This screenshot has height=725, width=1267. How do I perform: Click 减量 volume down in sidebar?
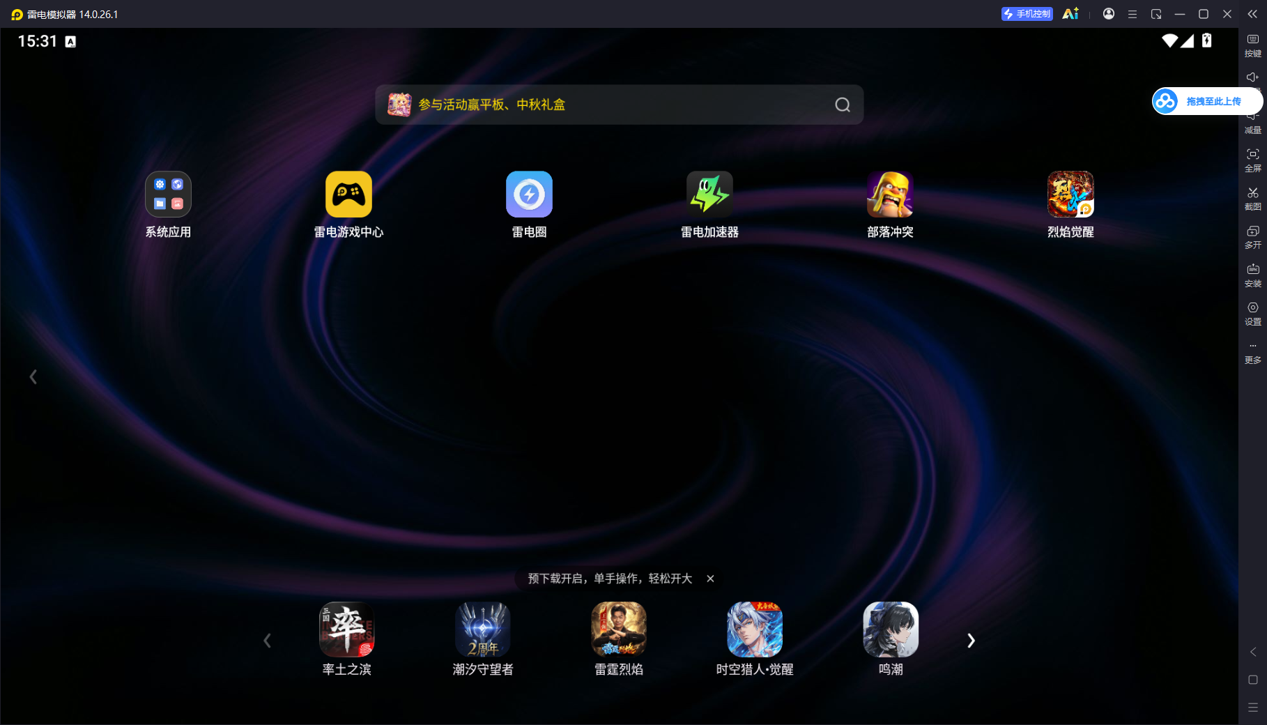[1253, 123]
